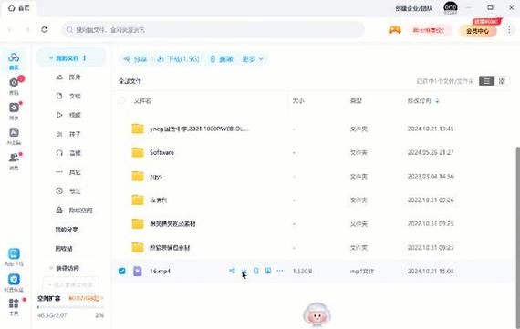The height and width of the screenshot is (329, 520).
Task: Tick the select-all checkbox in the file header
Action: click(121, 100)
